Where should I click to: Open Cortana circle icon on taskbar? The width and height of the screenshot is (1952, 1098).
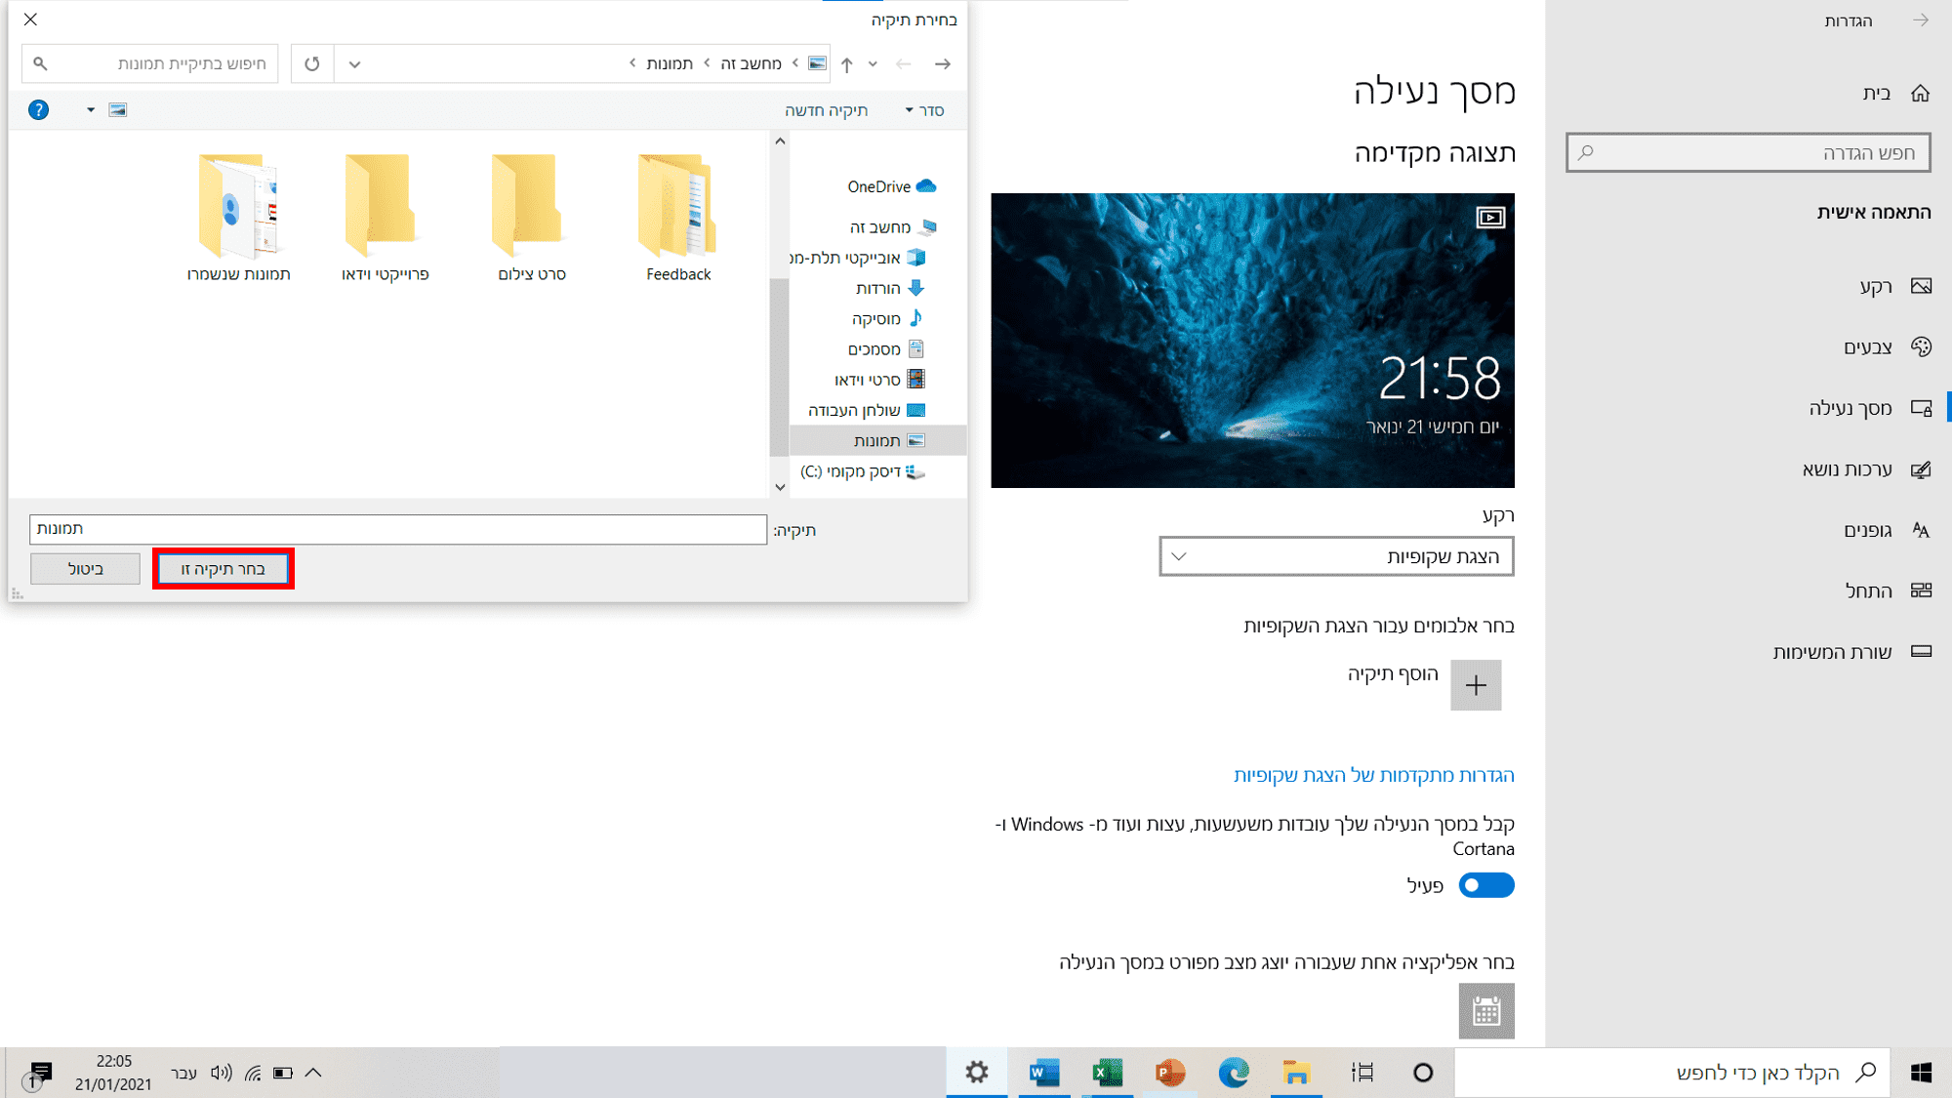tap(1423, 1073)
